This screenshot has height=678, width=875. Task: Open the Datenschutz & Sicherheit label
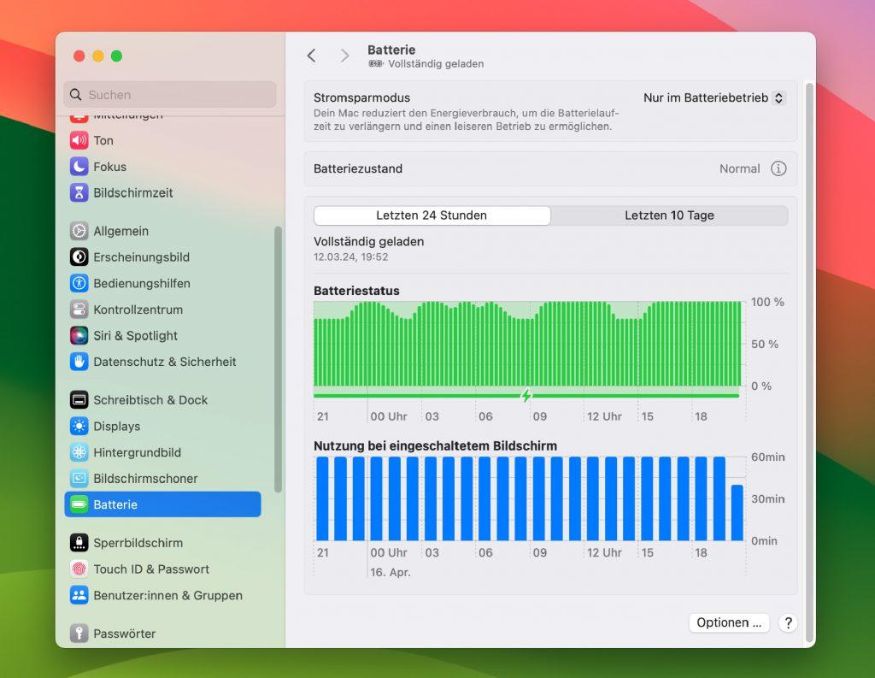coord(165,362)
